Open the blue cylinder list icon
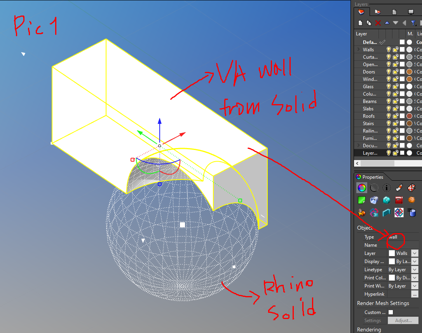 [x=412, y=213]
